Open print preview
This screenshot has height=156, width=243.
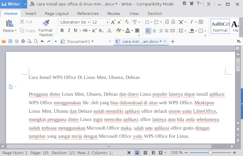pyautogui.click(x=36, y=41)
